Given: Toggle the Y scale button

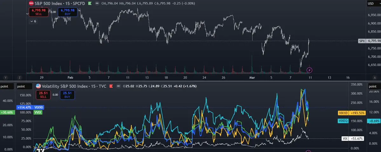Looking at the screenshot, I should [x=6, y=78].
